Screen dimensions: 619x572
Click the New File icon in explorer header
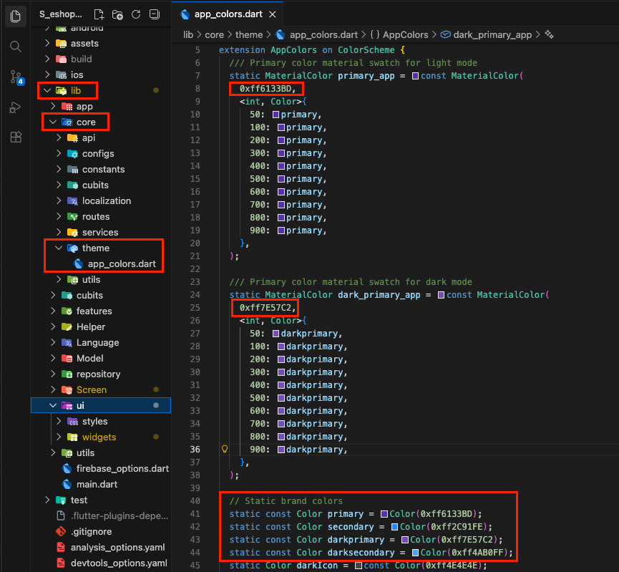click(99, 14)
